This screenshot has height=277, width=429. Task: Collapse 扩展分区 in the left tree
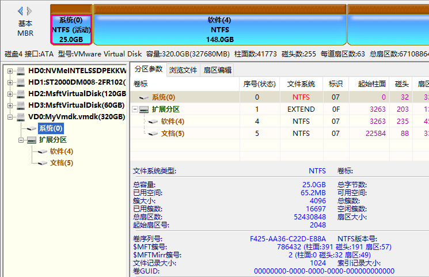coord(21,140)
